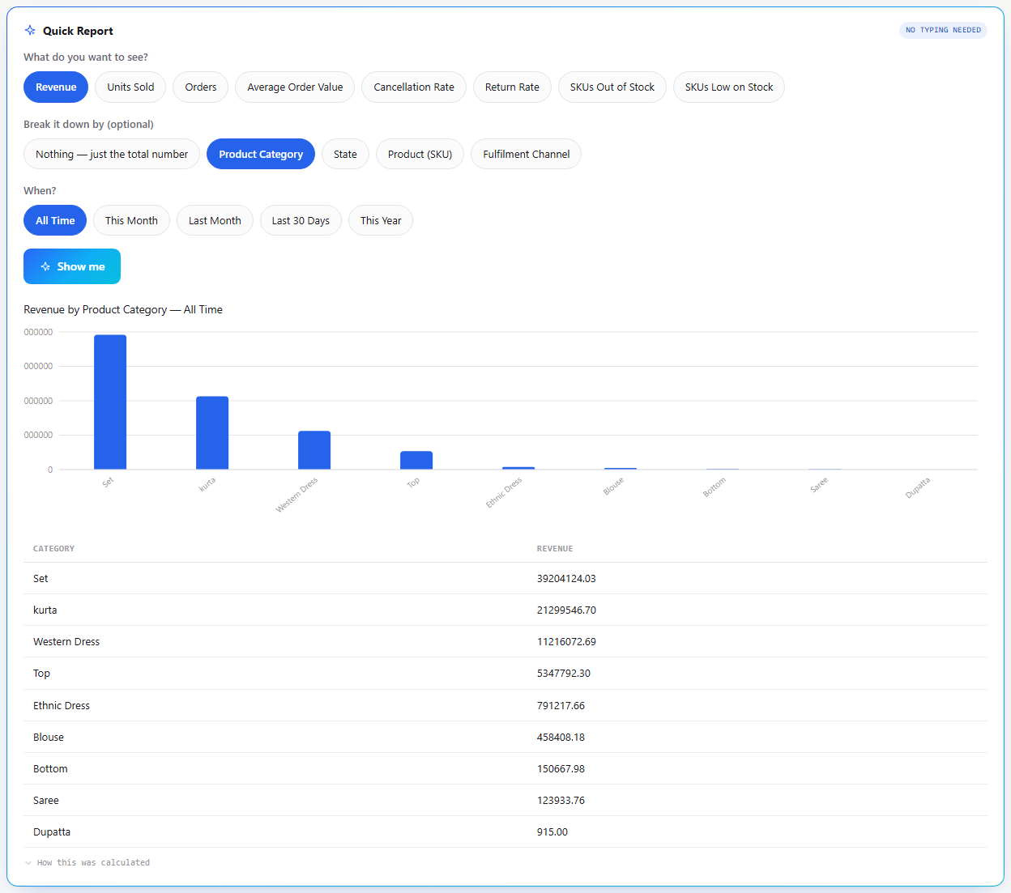
Task: Click revenue value 791217.66
Action: pyautogui.click(x=561, y=706)
